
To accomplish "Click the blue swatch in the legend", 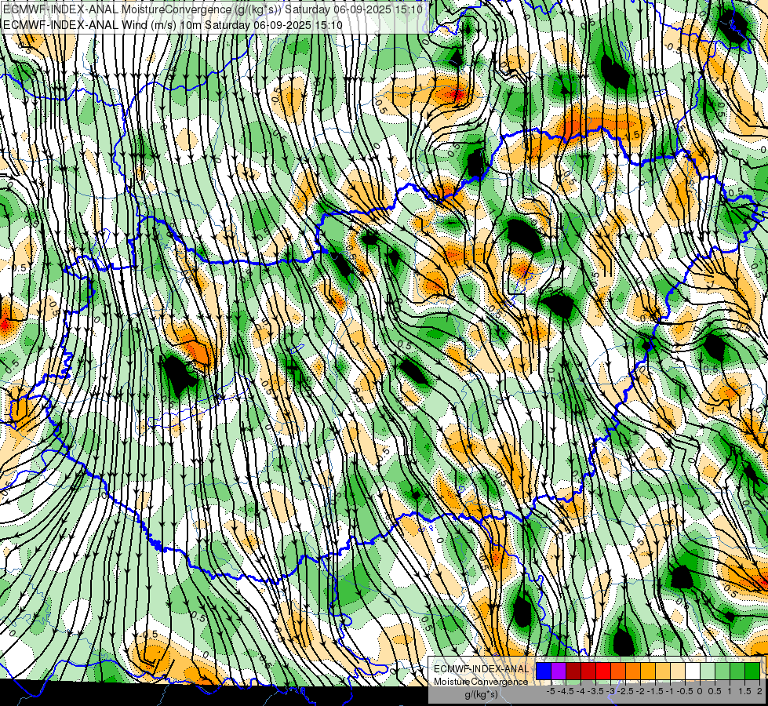I will (x=544, y=671).
